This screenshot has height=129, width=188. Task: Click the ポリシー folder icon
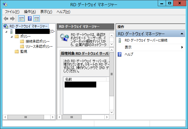(x=17, y=36)
